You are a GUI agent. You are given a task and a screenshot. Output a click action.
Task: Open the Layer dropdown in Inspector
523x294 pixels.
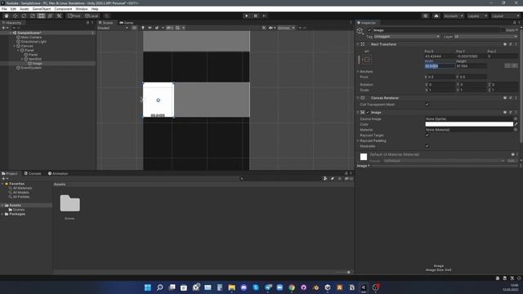pyautogui.click(x=485, y=37)
